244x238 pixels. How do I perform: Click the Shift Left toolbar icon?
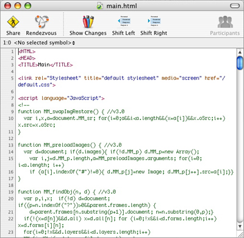pyautogui.click(x=124, y=21)
